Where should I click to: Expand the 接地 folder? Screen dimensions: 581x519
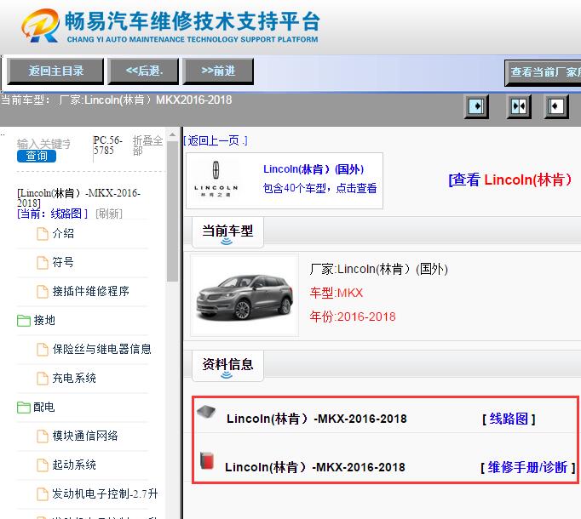pos(36,320)
